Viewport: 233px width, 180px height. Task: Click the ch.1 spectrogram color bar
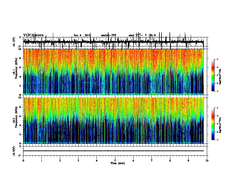(x=213, y=75)
